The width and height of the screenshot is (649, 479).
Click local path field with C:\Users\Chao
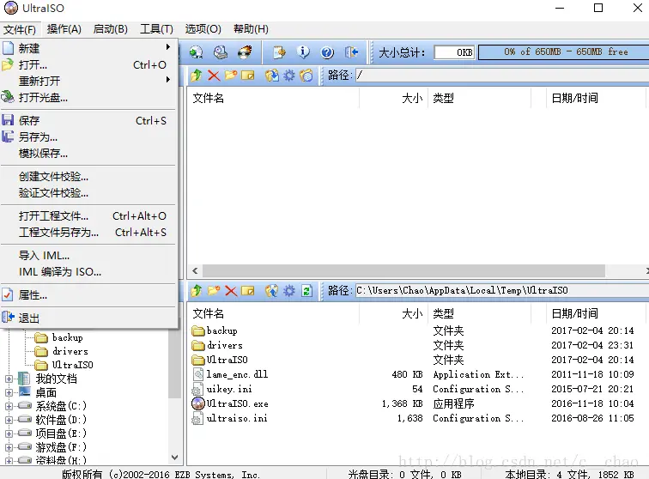[502, 291]
